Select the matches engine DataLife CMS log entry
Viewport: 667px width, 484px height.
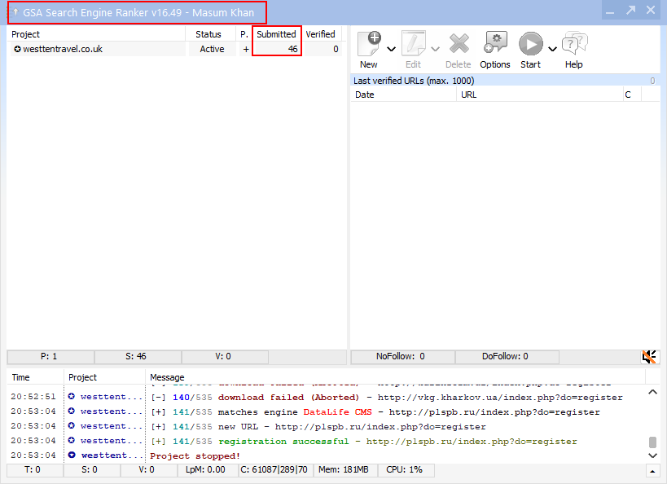tap(327, 411)
